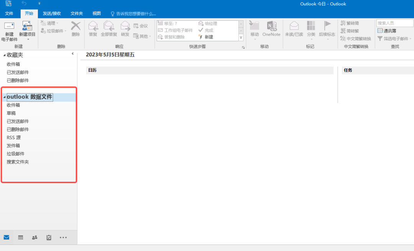Screen dimensions: 414x251
Task: Open Deleted Items (已删除邮件) under outlook 数据文件
Action: [18, 129]
